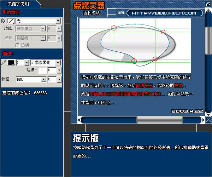Image resolution: width=212 pixels, height=177 pixels.
Task: Toggle the 透明 checkbox
Action: [x=17, y=45]
